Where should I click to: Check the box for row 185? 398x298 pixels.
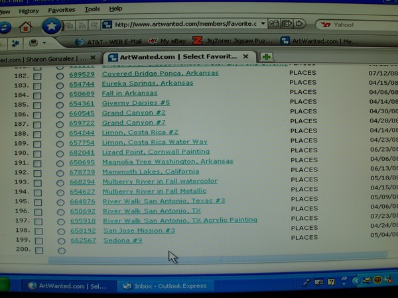coord(37,105)
